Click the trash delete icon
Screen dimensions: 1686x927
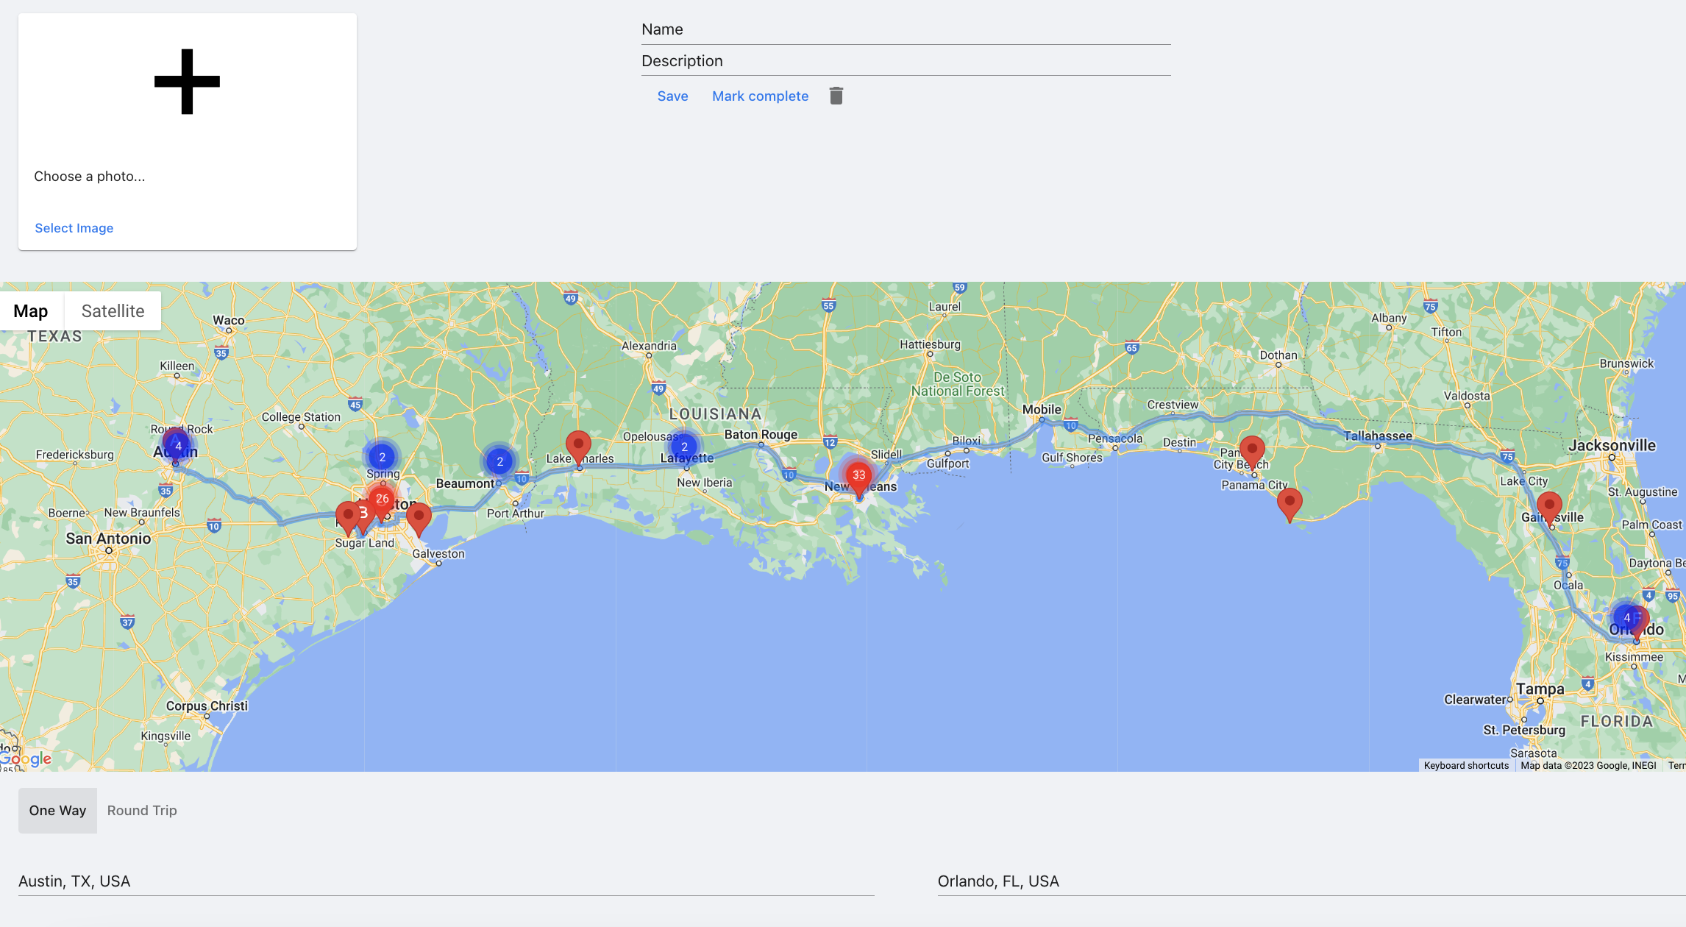[x=836, y=96]
